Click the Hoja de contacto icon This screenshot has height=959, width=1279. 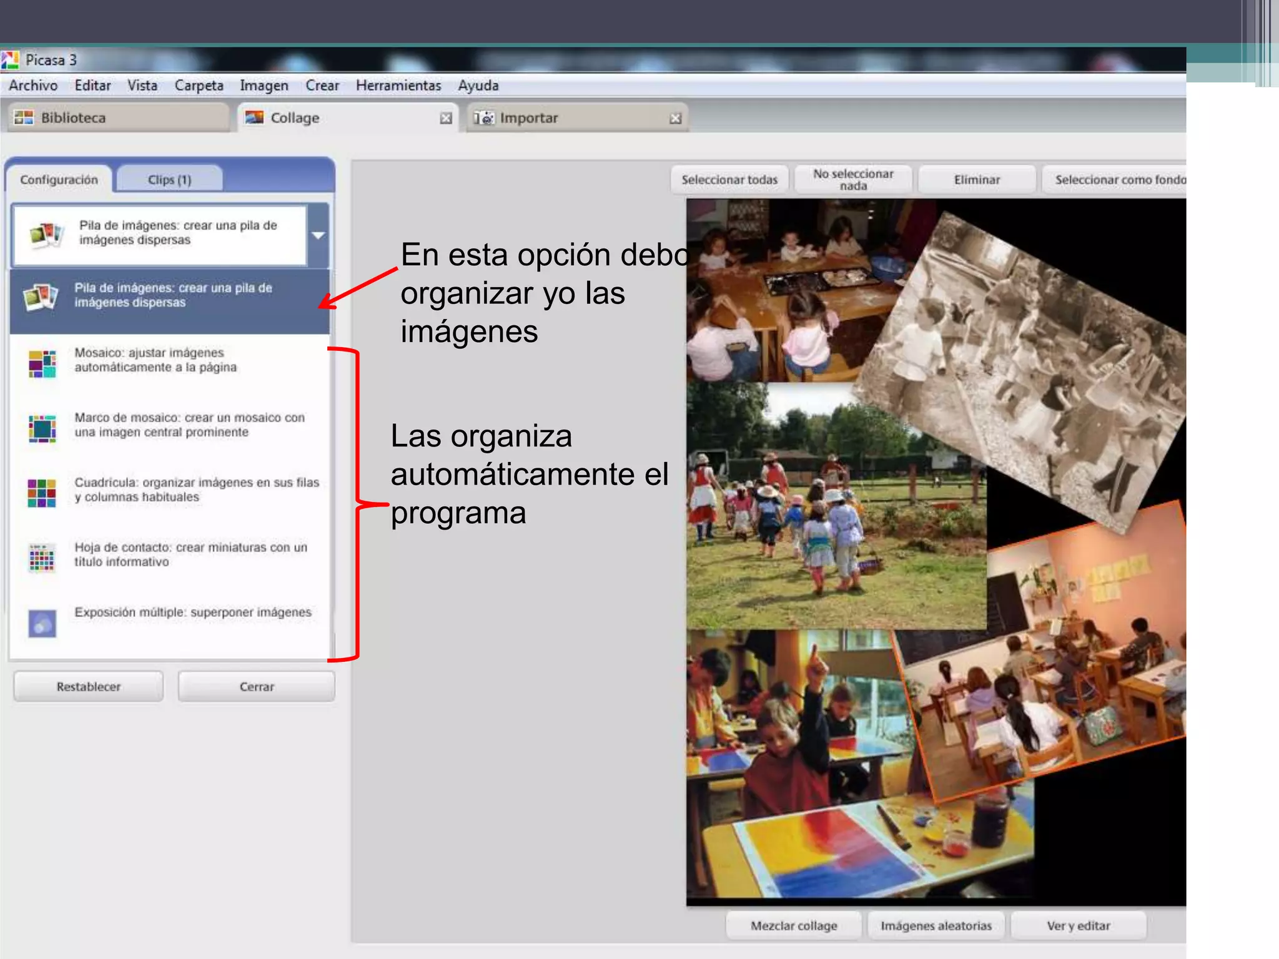tap(42, 558)
